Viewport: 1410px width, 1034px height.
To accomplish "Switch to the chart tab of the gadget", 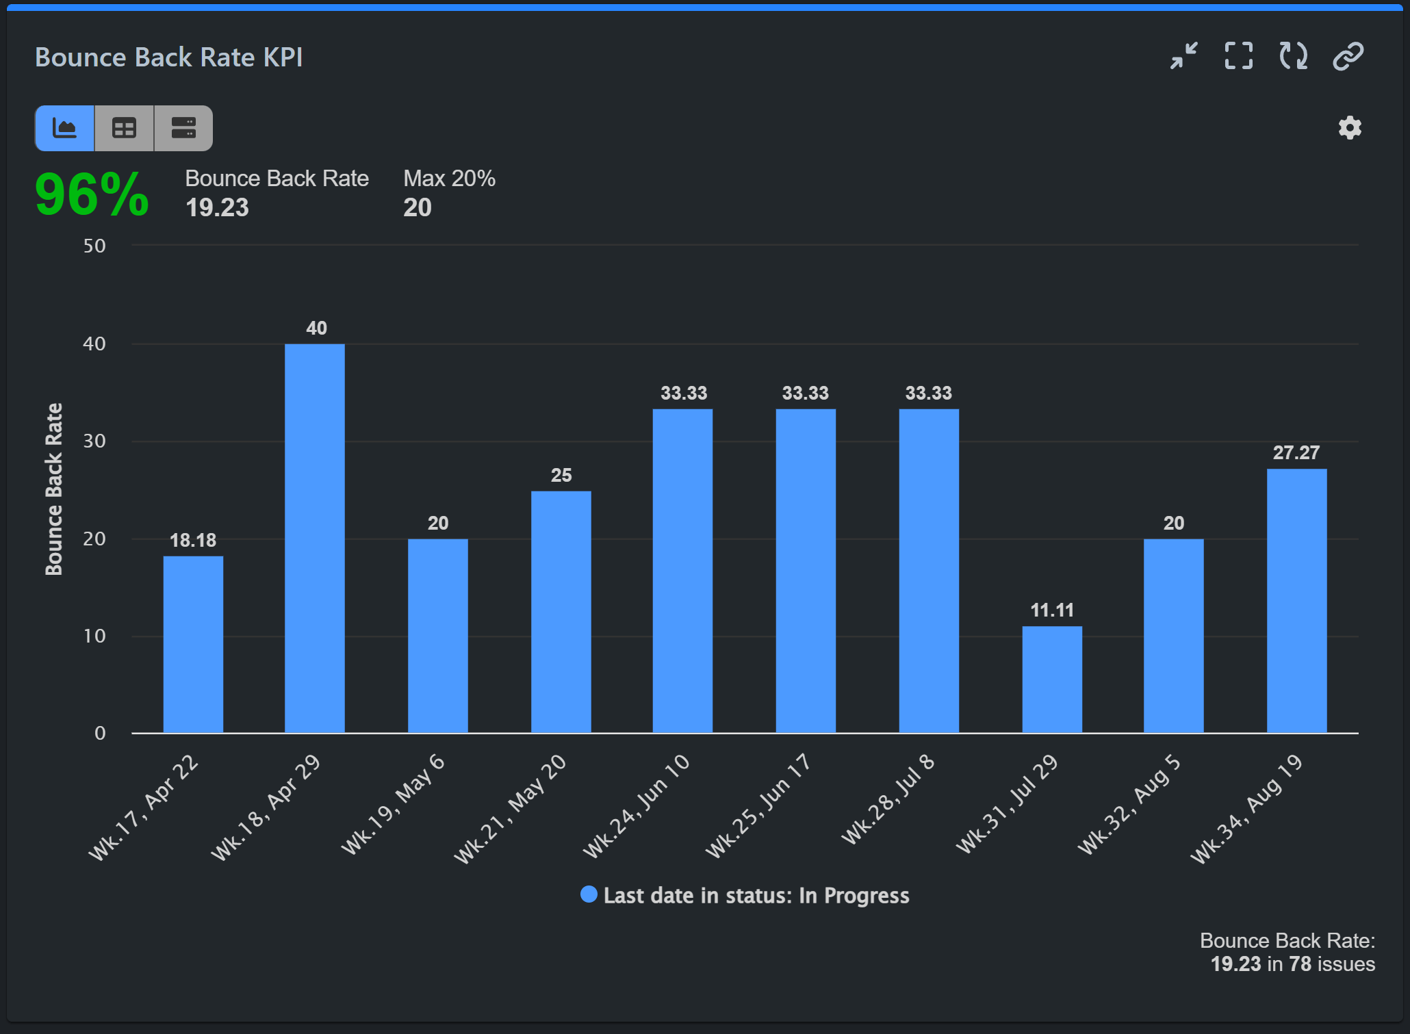I will (64, 127).
